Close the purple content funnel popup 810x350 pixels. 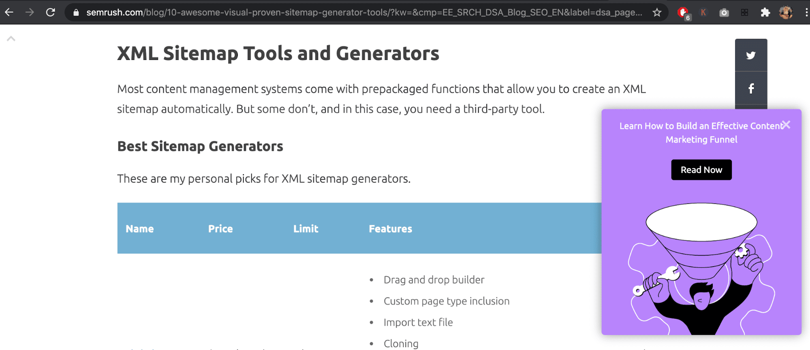pos(786,125)
